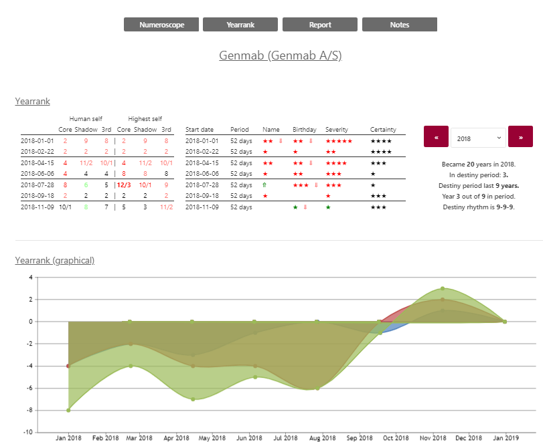Click the 52 days period for 2018-06-06

click(x=242, y=174)
